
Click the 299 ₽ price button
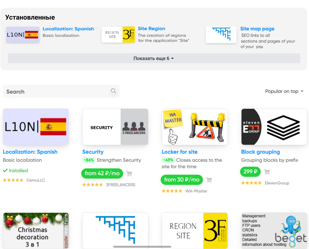[x=250, y=172]
